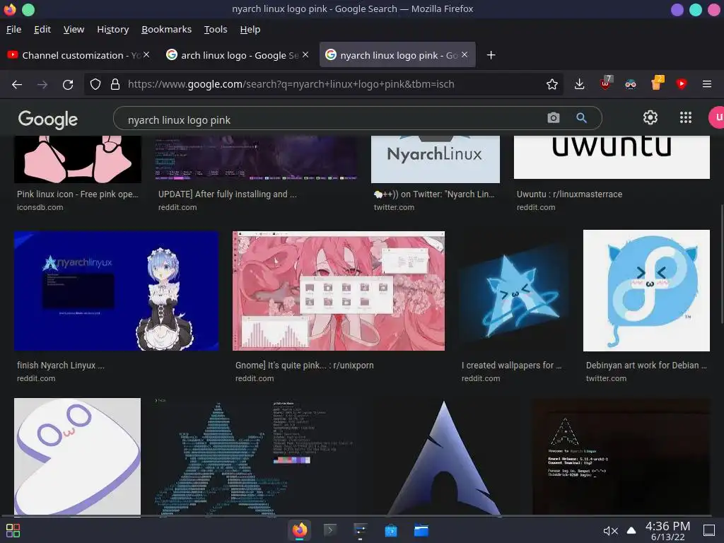Open the Bookmarks menu
Image resolution: width=724 pixels, height=543 pixels.
pos(166,30)
